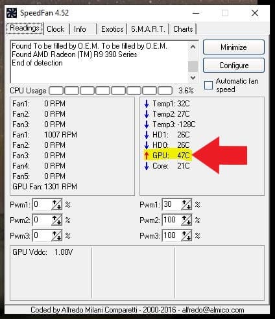Click the blue down arrow beside HD1
275x319 pixels.
click(x=147, y=135)
